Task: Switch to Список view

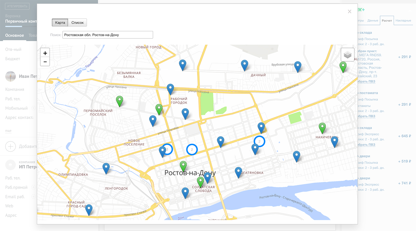Action: click(x=77, y=23)
